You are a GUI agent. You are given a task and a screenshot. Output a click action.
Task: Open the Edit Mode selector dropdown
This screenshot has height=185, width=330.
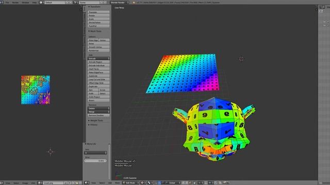pyautogui.click(x=130, y=183)
